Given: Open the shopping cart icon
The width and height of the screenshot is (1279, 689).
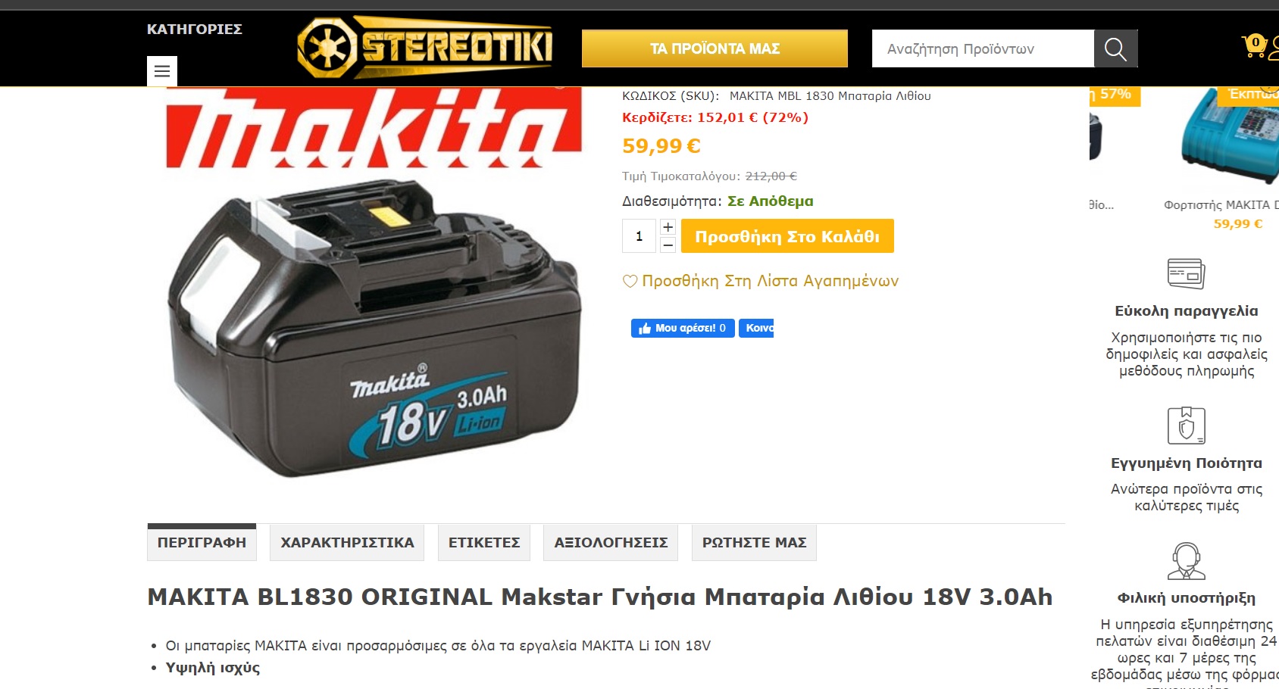Looking at the screenshot, I should (x=1255, y=46).
